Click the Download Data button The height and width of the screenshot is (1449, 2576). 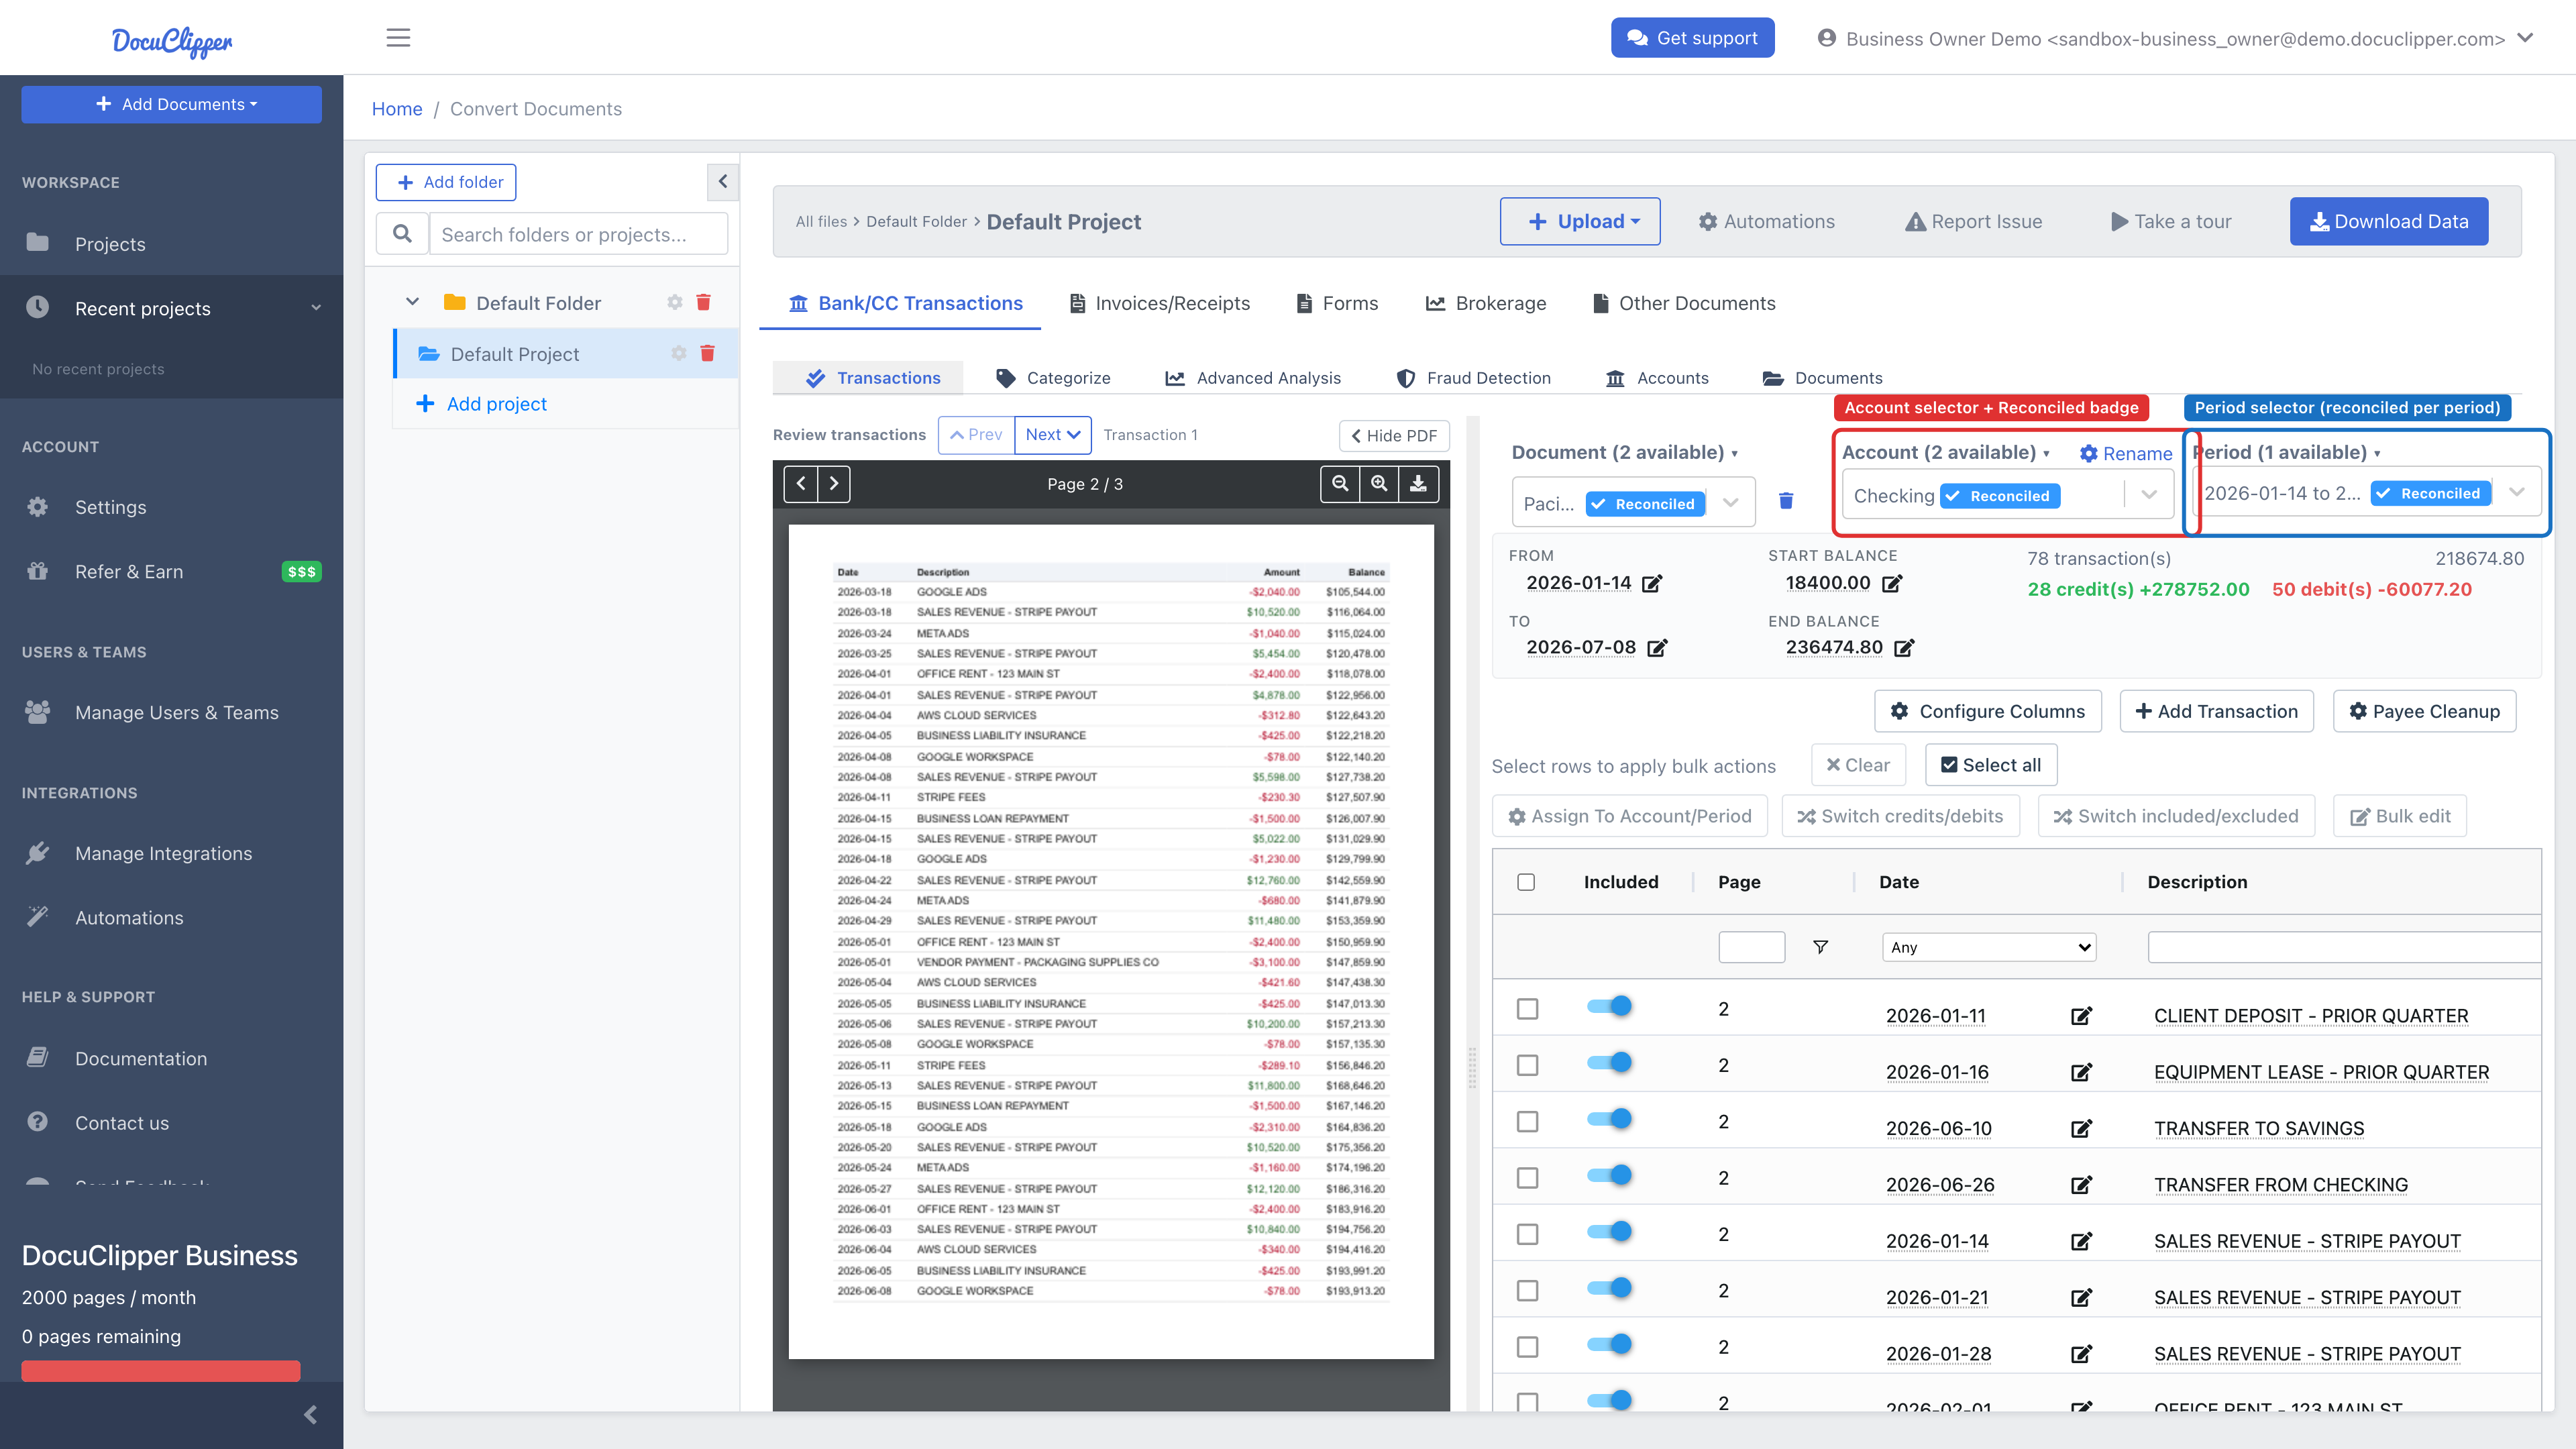tap(2389, 221)
